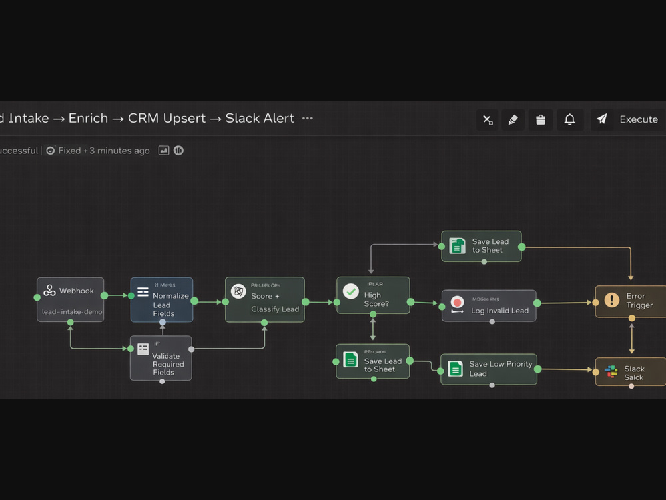Click the Fixed 3 minutes ago status text
The height and width of the screenshot is (500, 666).
coord(104,151)
